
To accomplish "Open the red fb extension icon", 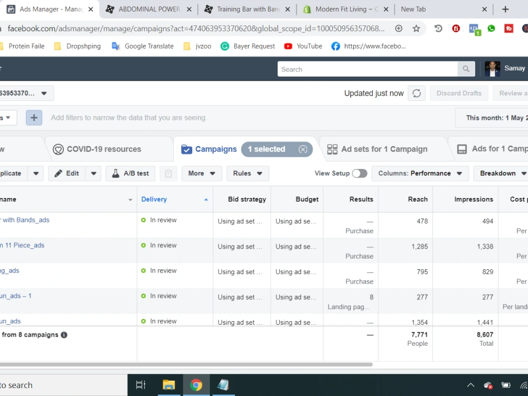I will point(508,29).
